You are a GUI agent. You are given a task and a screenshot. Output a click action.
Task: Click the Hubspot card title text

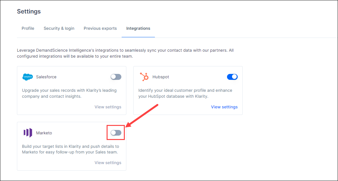[x=161, y=77]
